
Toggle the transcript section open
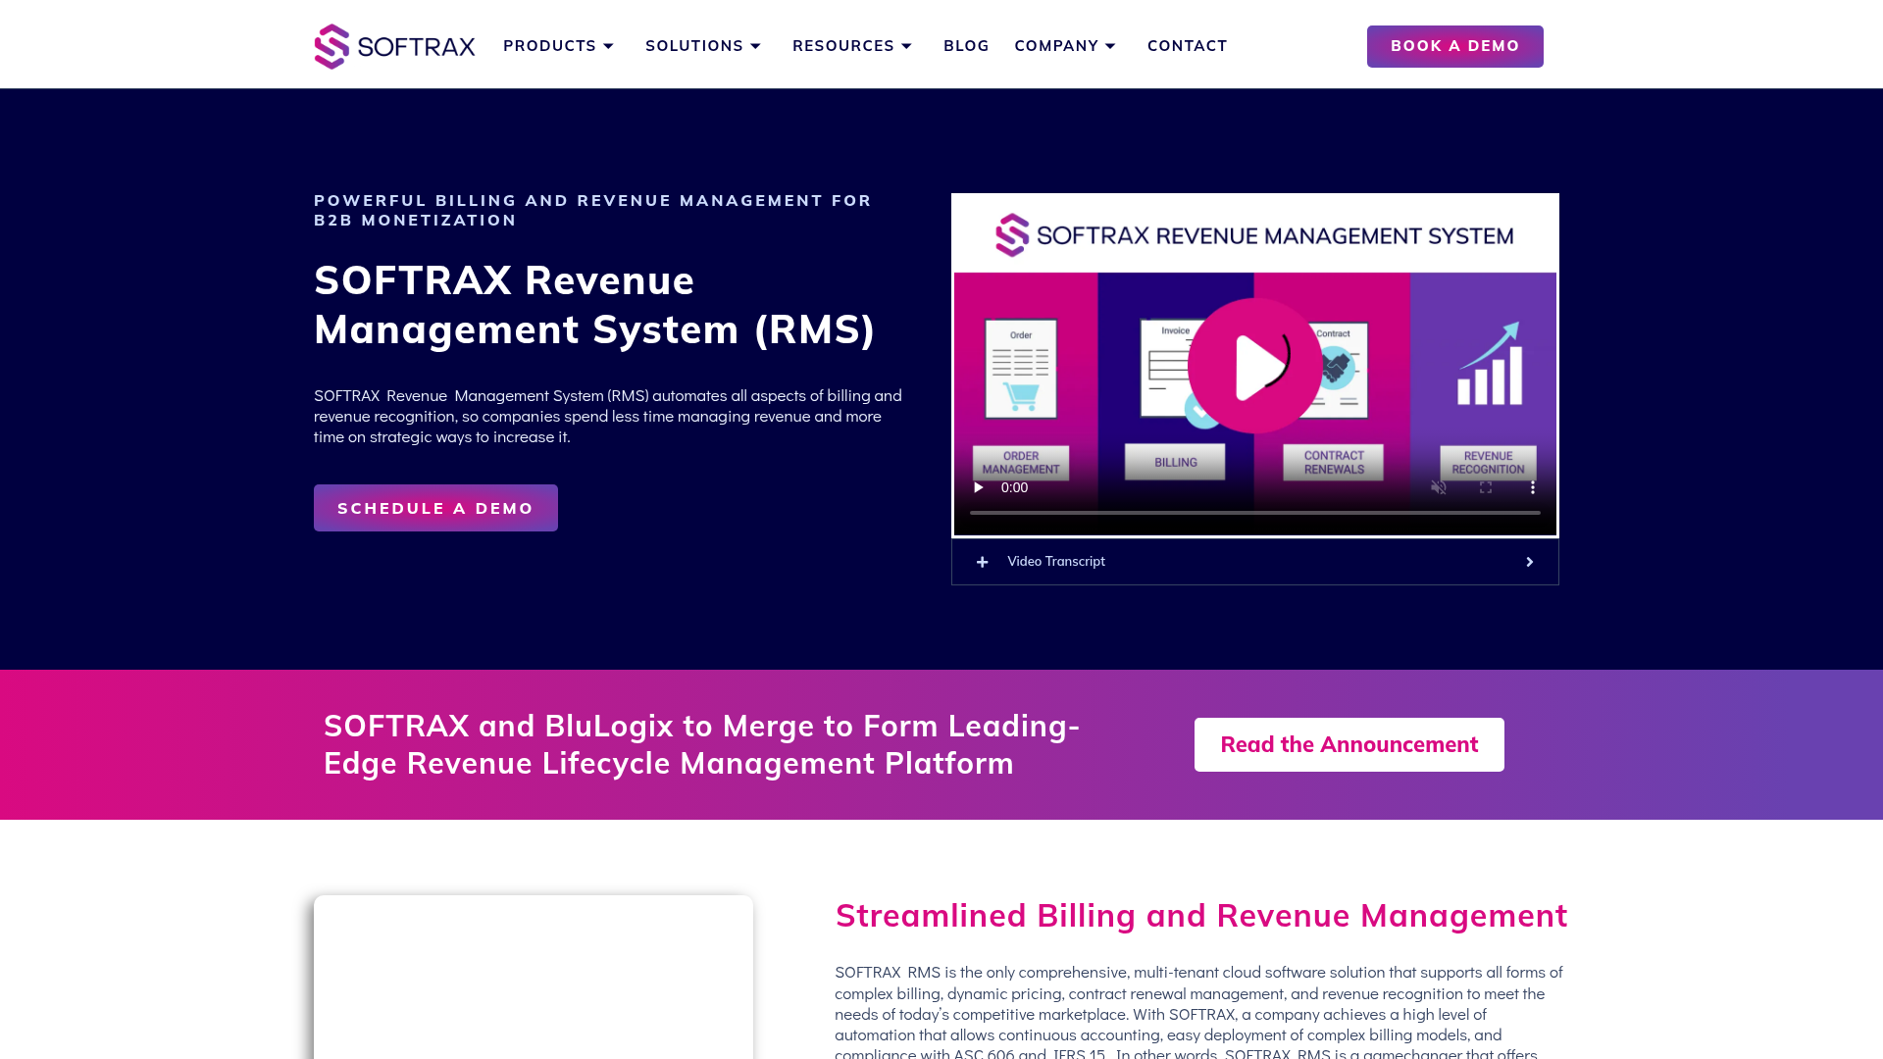(x=1056, y=561)
